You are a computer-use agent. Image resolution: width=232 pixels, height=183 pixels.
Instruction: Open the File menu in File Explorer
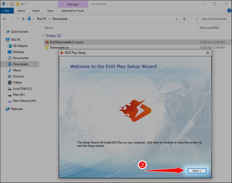[x=7, y=11]
